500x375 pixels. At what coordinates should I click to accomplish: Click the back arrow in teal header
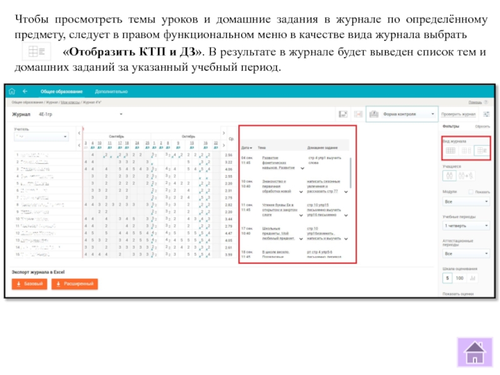pyautogui.click(x=25, y=91)
